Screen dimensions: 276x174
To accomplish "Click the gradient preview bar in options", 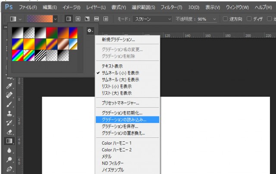I will pos(40,19).
